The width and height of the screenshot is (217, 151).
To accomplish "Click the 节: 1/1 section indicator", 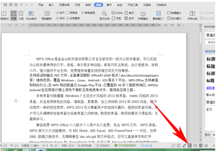I will click(14, 145).
